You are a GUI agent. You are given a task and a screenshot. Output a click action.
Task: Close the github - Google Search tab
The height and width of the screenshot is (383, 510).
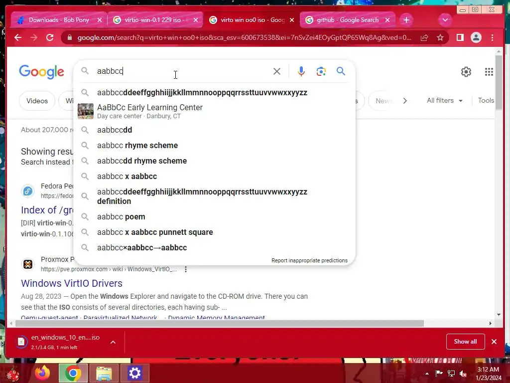point(387,20)
